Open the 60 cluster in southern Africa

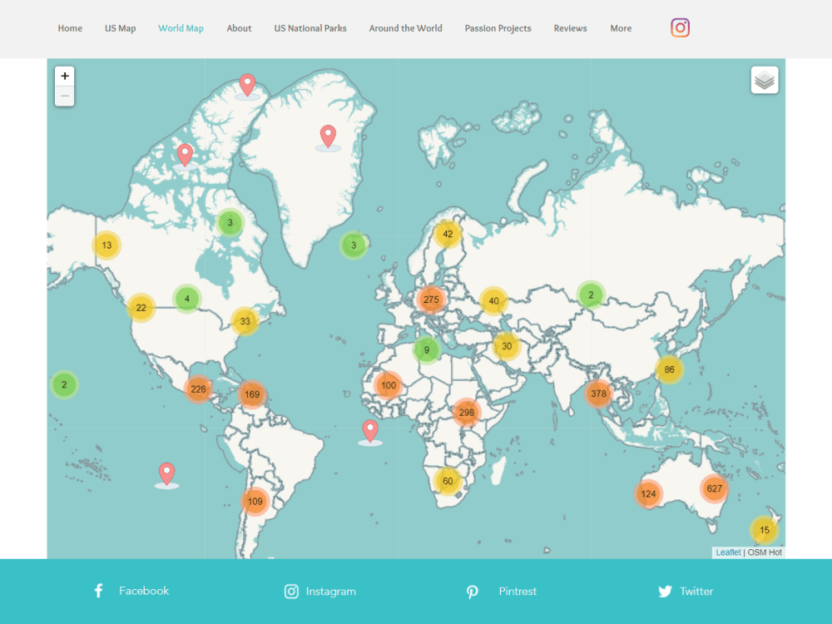pos(448,481)
